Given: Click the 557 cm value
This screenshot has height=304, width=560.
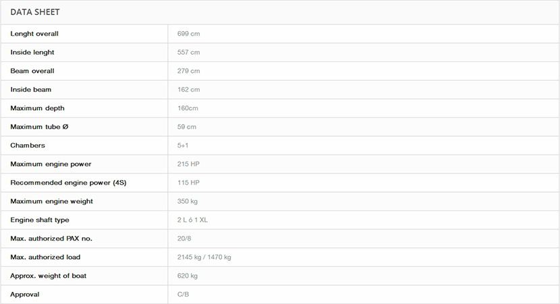Looking at the screenshot, I should click(x=188, y=53).
